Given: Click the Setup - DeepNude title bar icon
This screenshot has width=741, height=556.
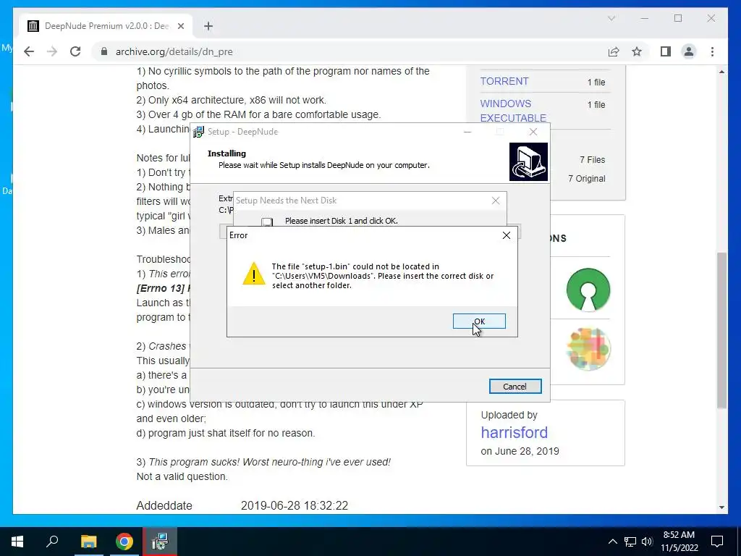Looking at the screenshot, I should point(199,132).
